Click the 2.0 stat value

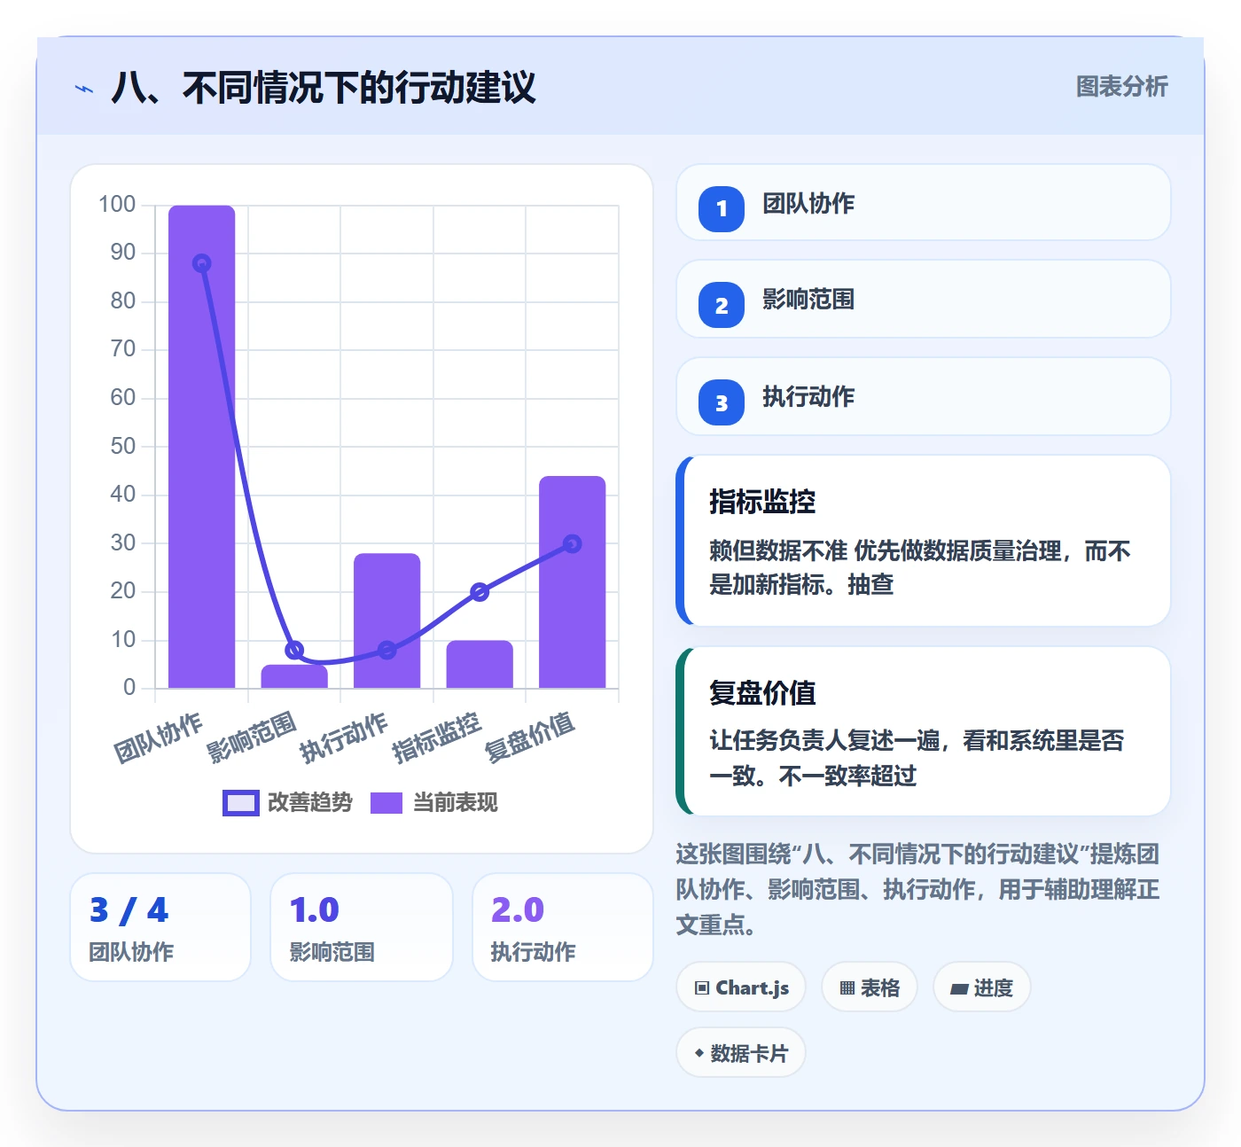coord(518,910)
